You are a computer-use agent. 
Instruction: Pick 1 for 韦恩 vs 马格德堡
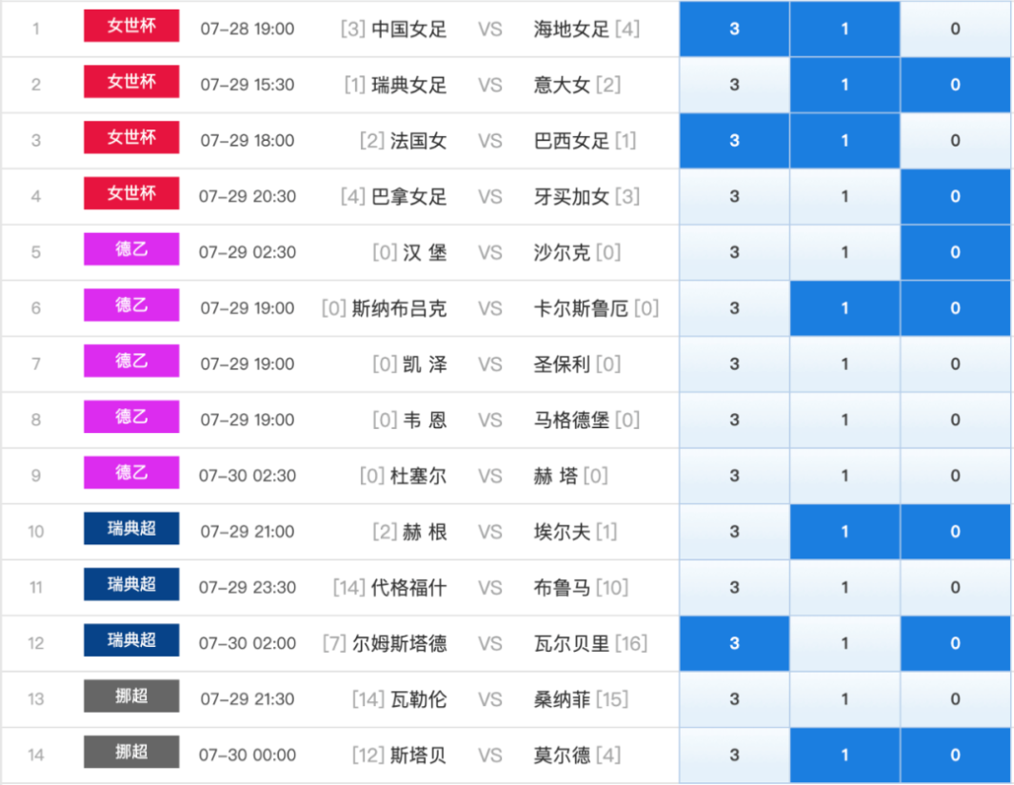click(845, 420)
